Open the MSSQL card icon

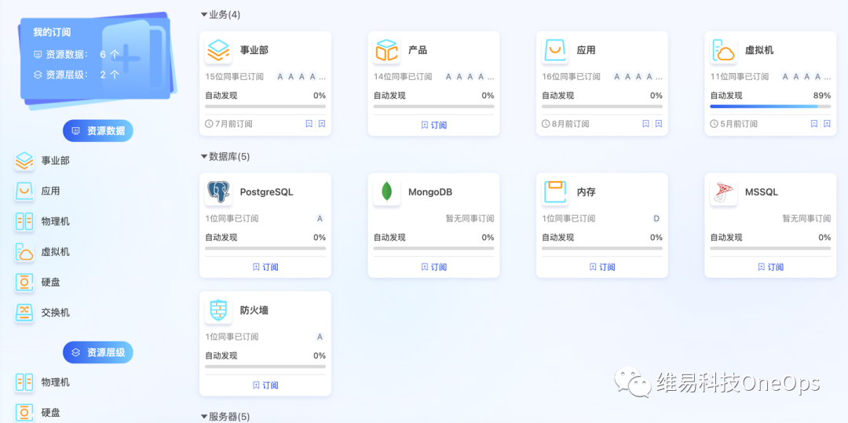pyautogui.click(x=724, y=192)
